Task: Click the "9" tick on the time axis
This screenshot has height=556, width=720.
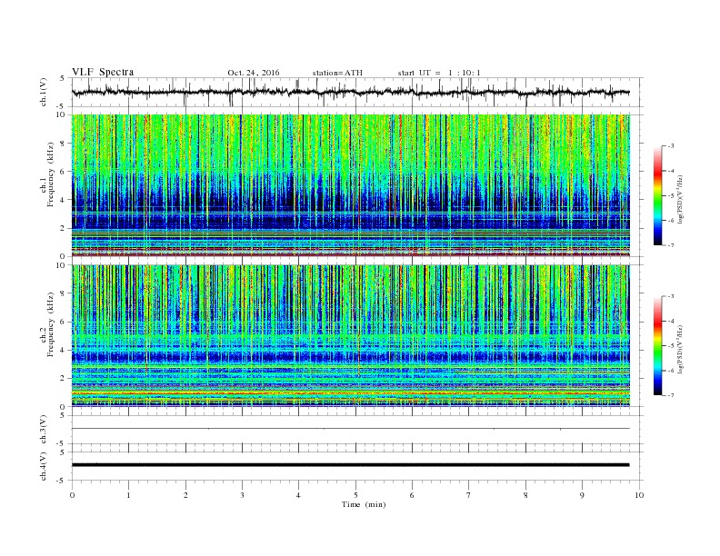Action: (x=582, y=495)
